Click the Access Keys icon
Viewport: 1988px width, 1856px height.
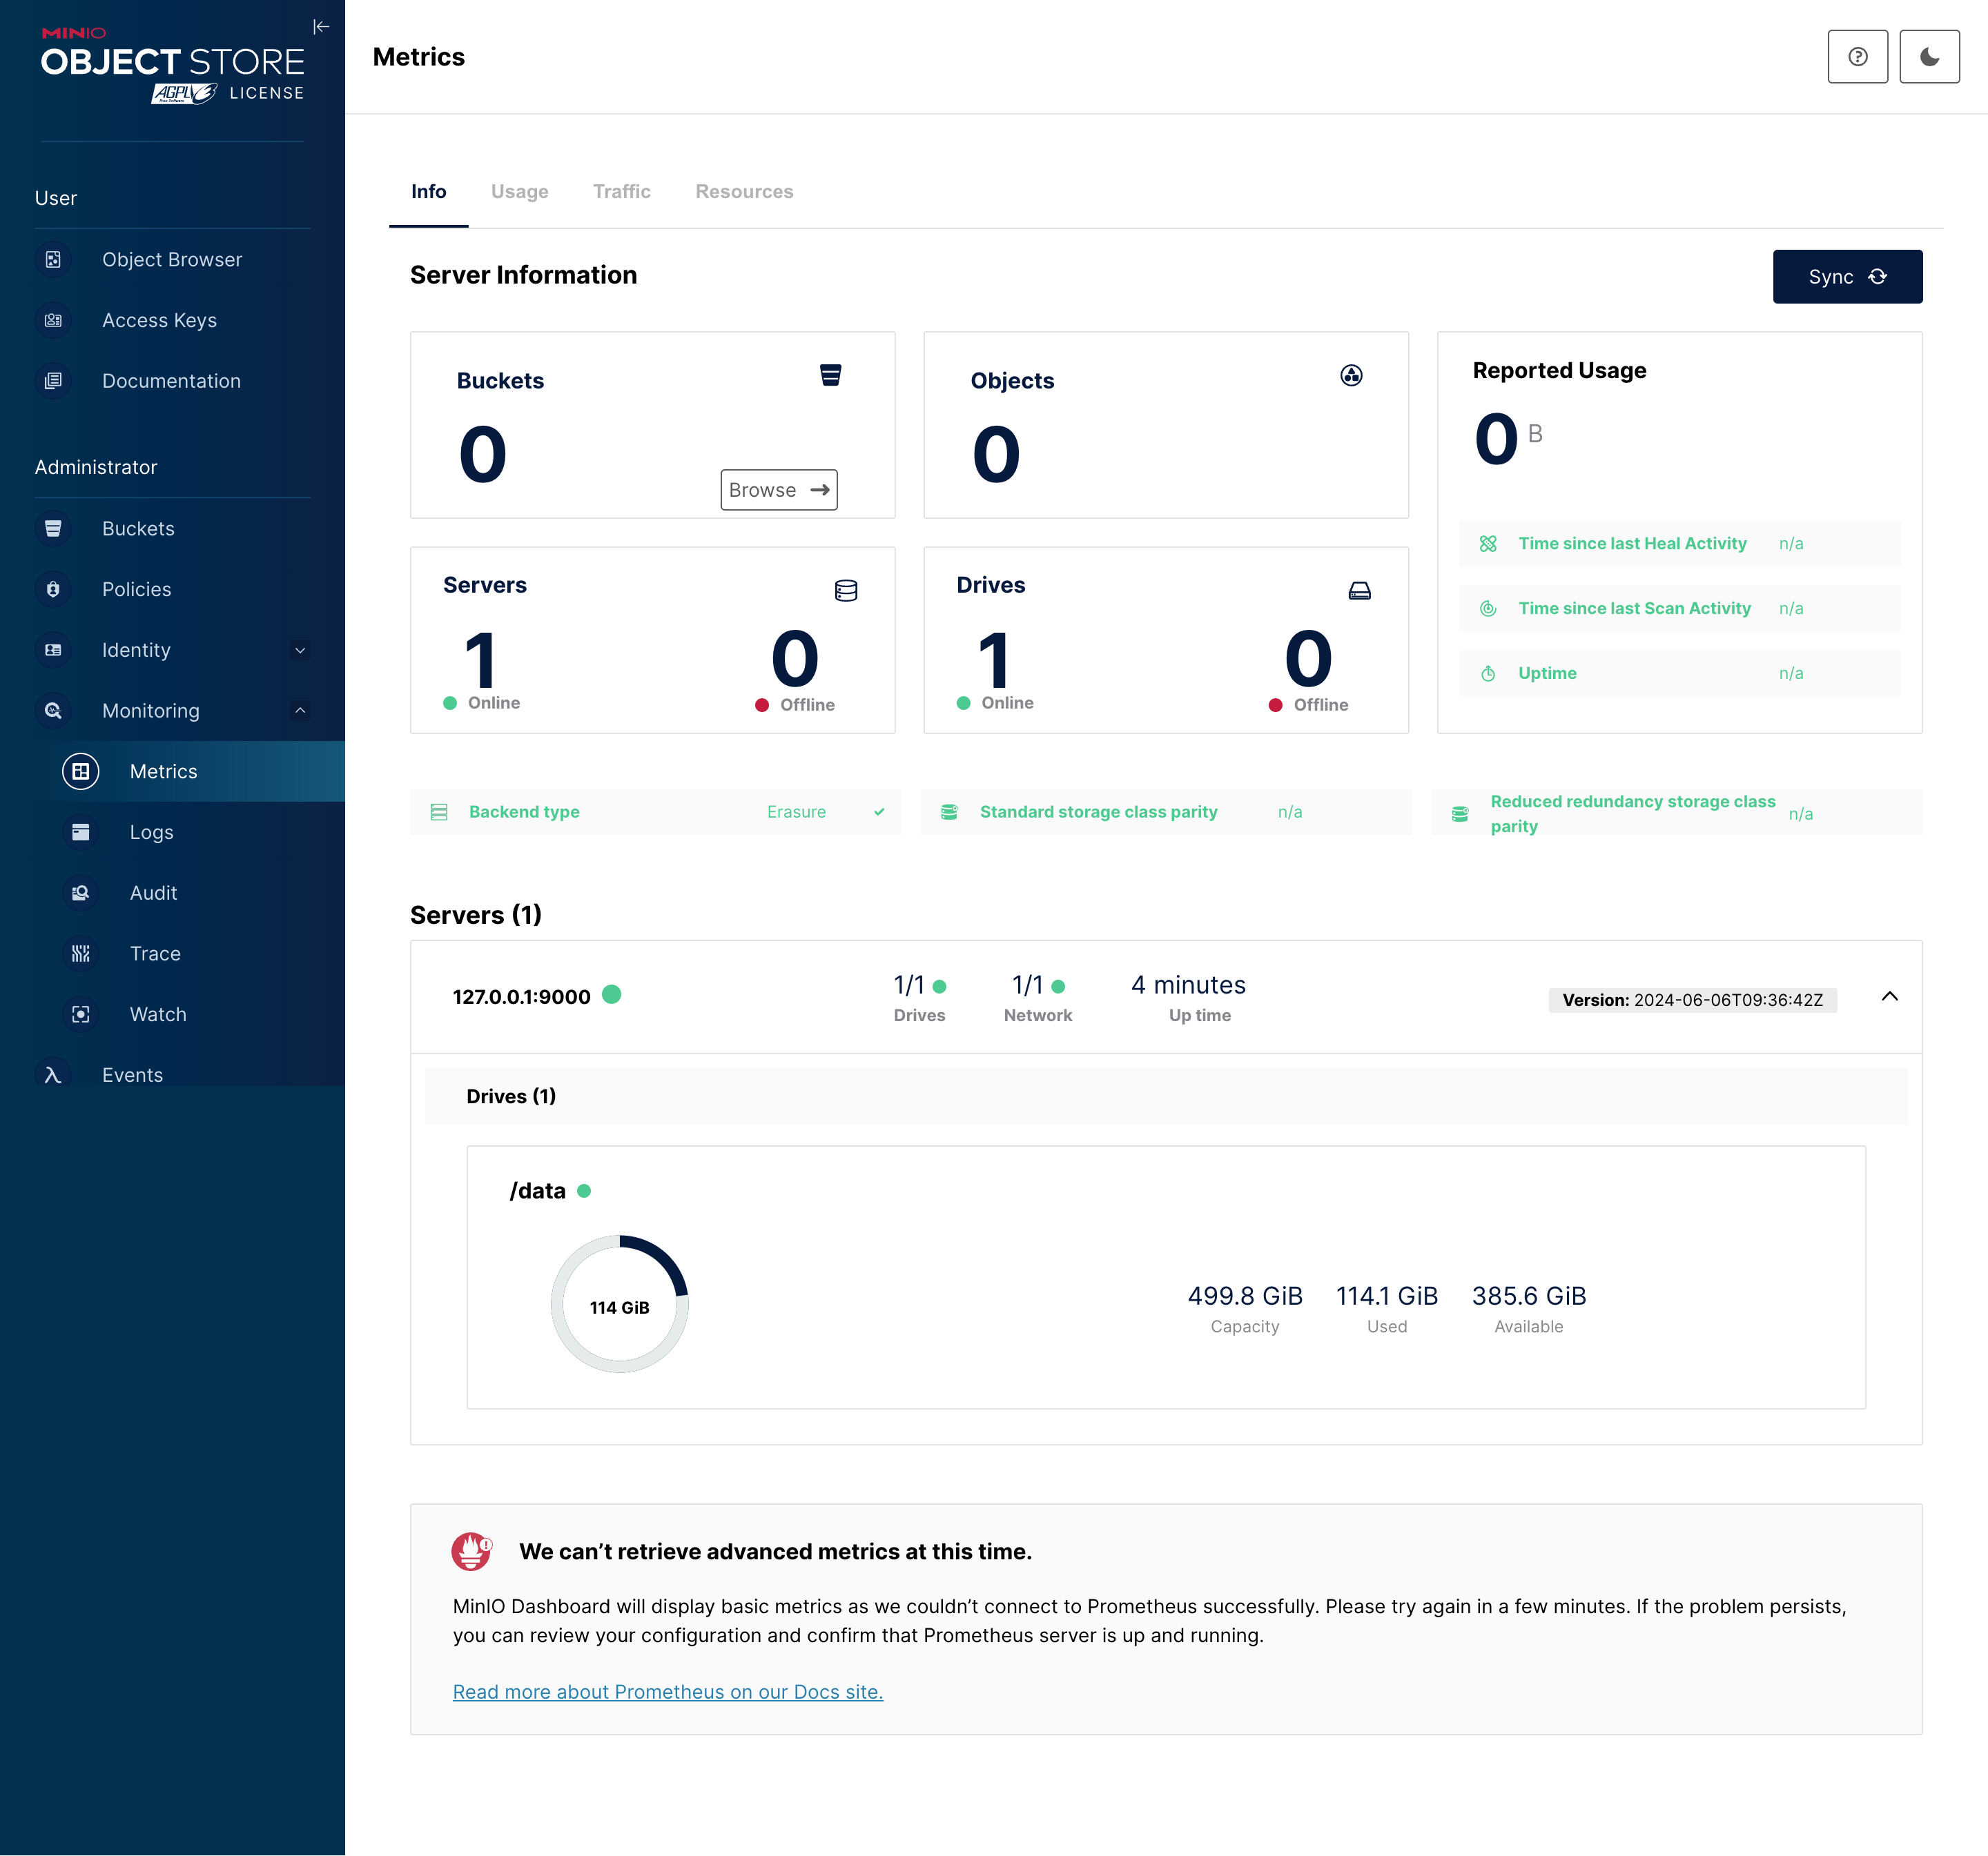tap(53, 321)
